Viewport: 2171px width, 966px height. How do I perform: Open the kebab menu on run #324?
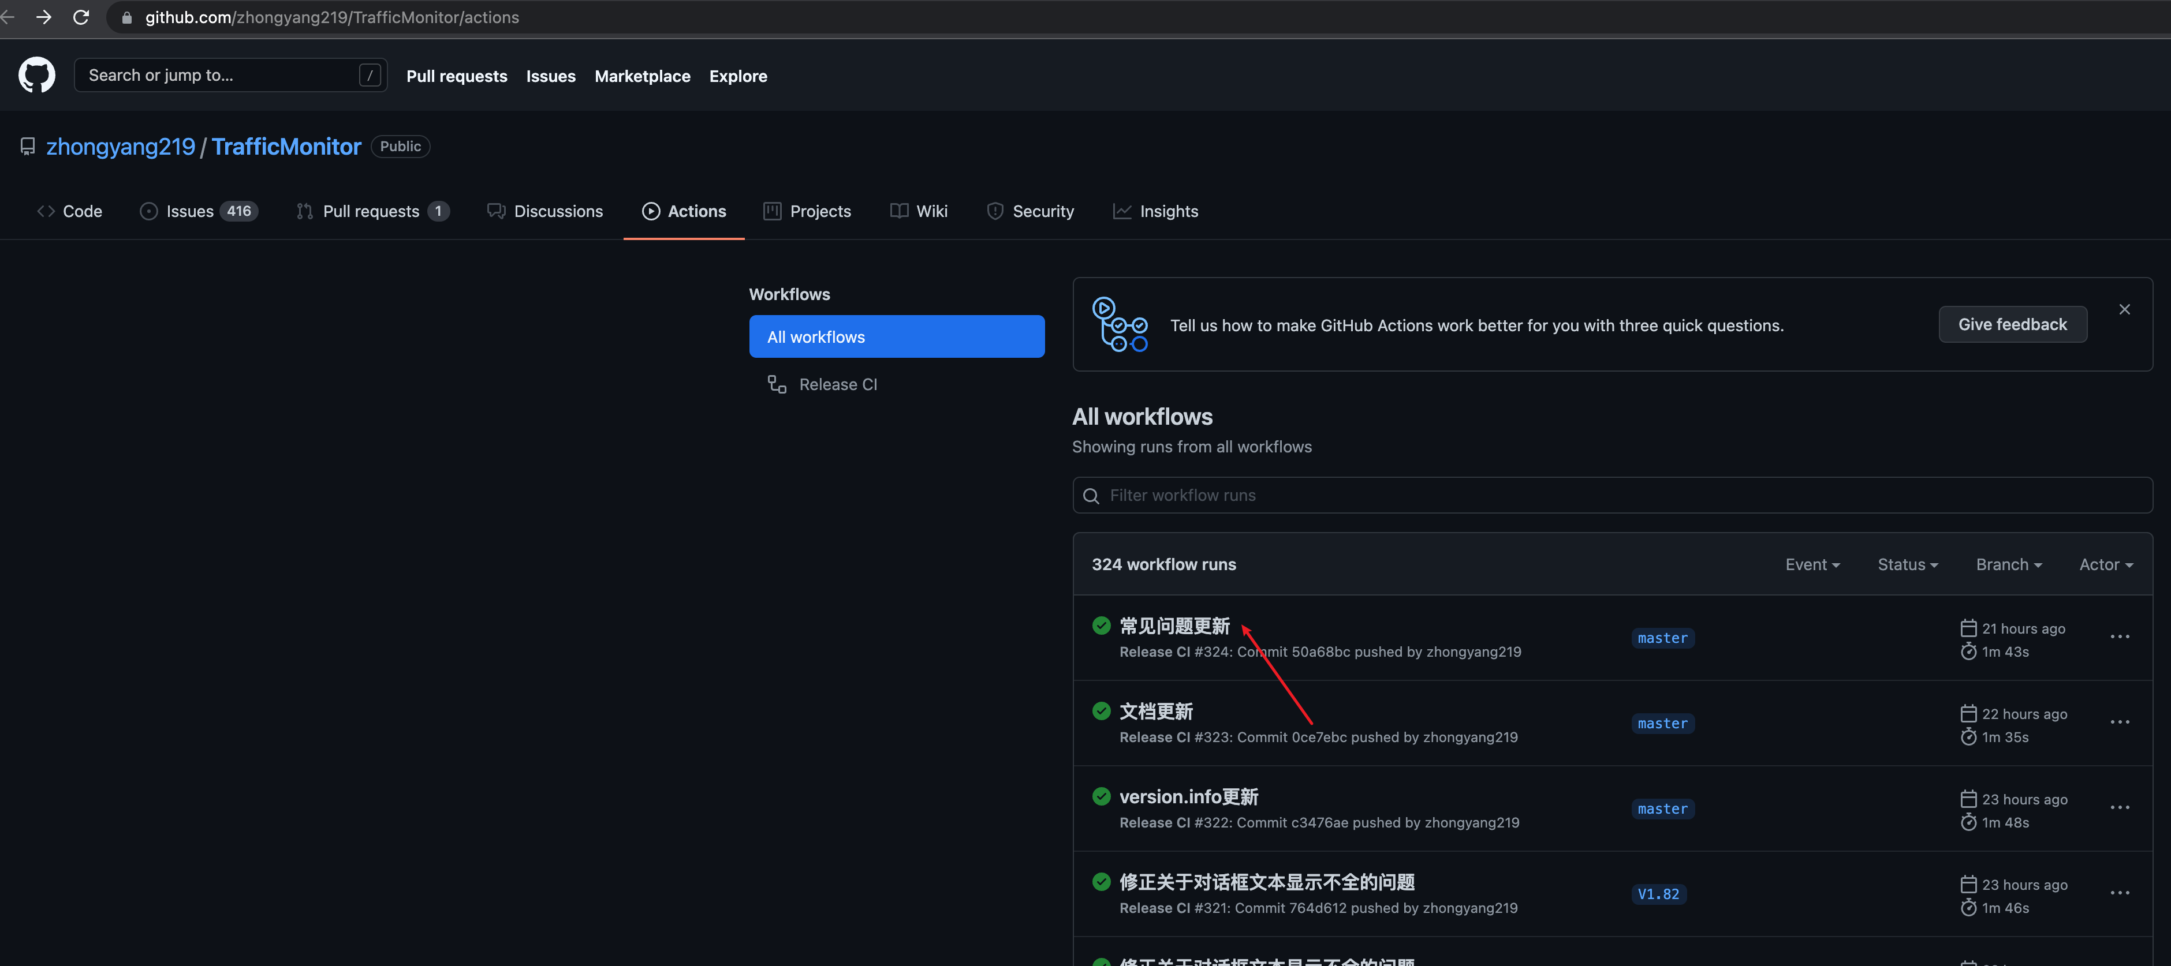tap(2120, 636)
